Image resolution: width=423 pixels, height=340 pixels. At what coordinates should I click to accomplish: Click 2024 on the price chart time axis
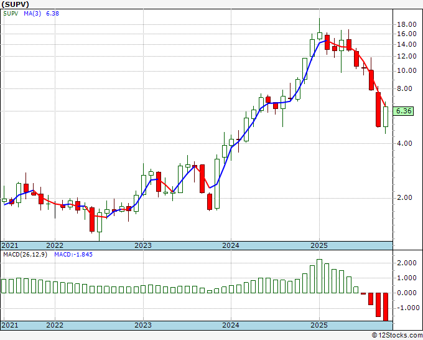[x=231, y=245]
